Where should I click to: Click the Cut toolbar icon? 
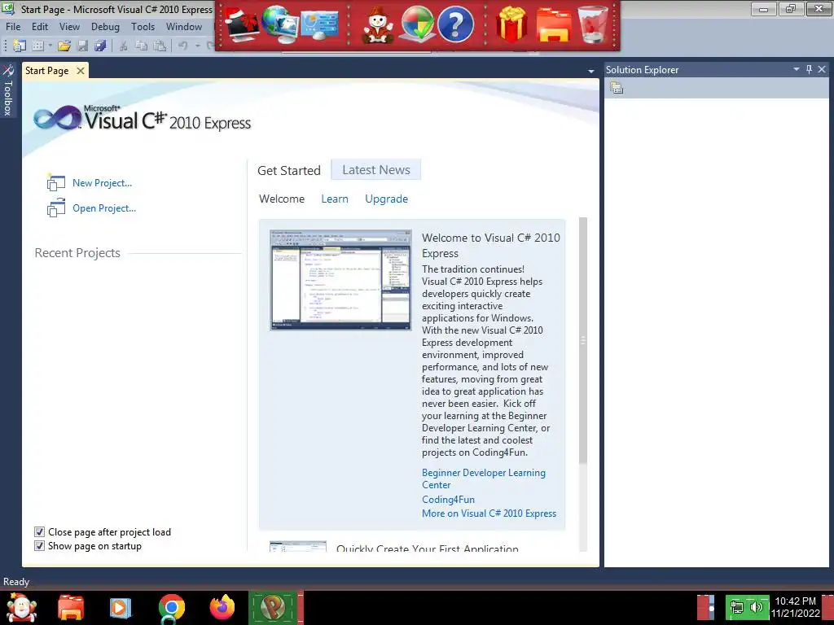tap(124, 46)
